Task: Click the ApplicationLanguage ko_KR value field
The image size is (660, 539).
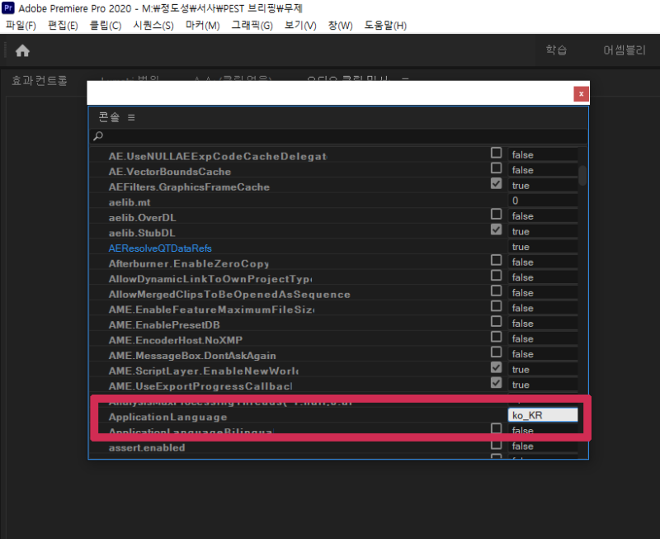Action: click(543, 415)
